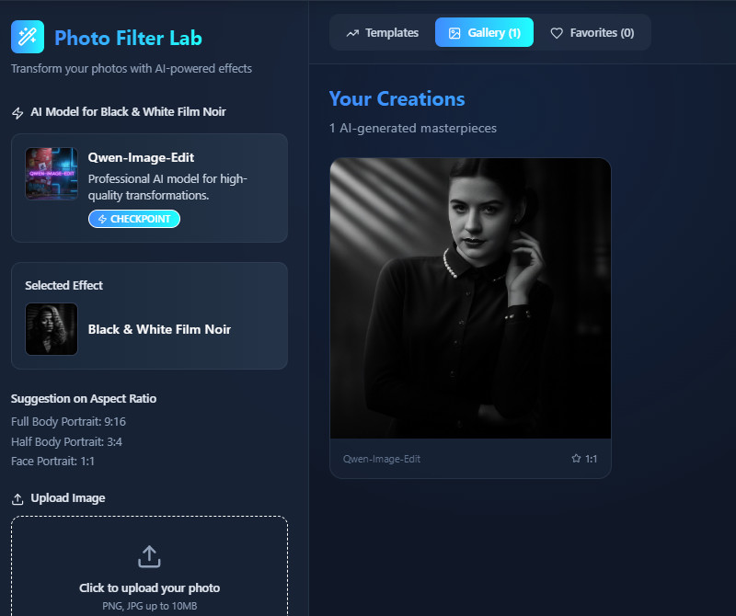Select the Qwen-Image-Edit model name heading
736x616 pixels.
click(141, 157)
